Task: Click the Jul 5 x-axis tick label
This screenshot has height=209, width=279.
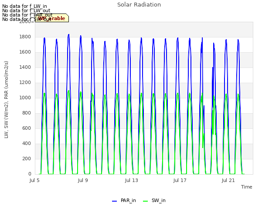Action: [x=34, y=181]
